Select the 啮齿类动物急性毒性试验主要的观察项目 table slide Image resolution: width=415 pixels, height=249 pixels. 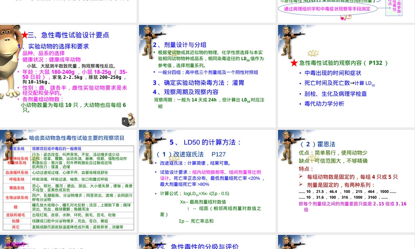(68, 181)
